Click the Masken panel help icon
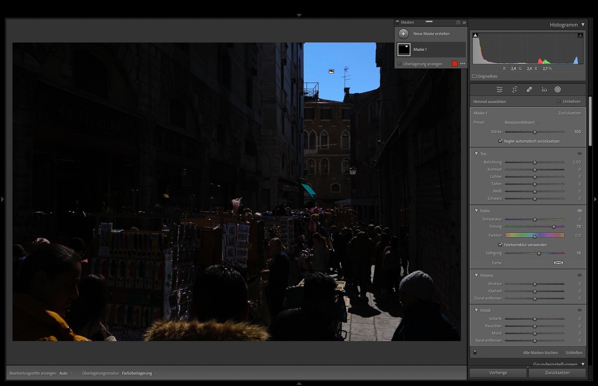598x386 pixels. pos(458,22)
